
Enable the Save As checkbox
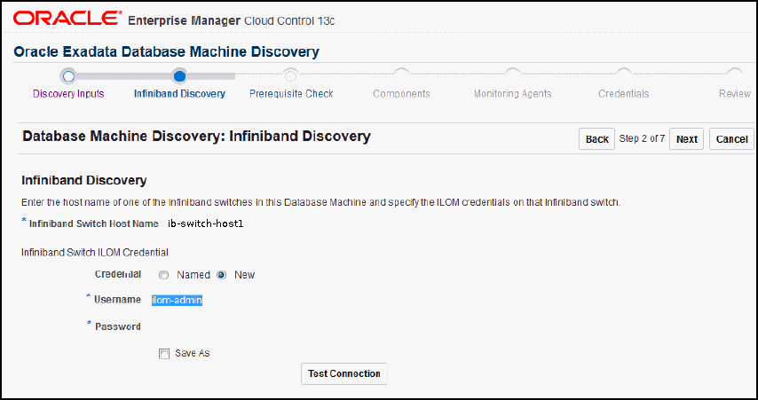tap(164, 354)
